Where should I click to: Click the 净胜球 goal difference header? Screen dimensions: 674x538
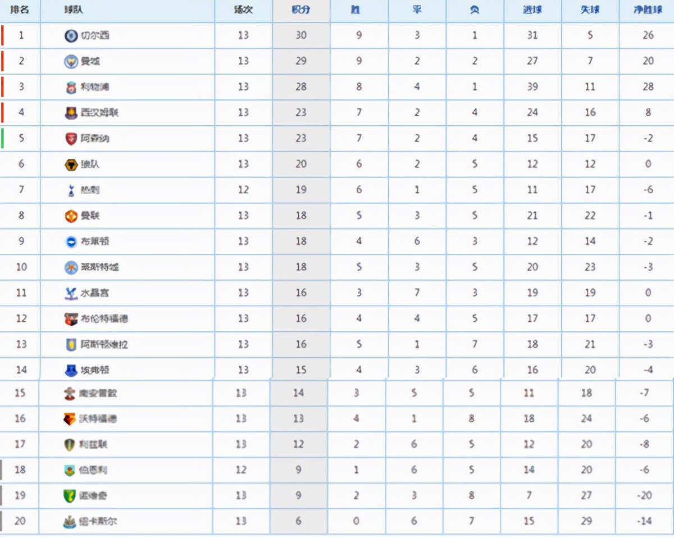click(x=648, y=11)
